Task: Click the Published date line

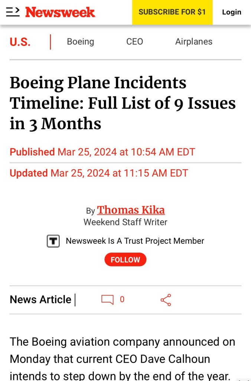Action: click(102, 152)
